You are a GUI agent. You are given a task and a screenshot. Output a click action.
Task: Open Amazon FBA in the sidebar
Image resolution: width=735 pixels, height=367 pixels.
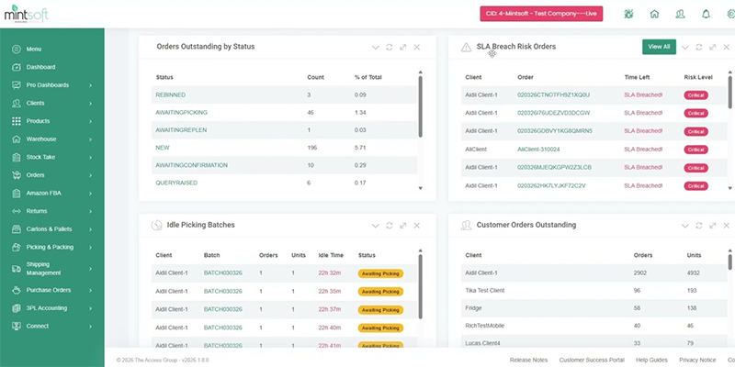52,194
